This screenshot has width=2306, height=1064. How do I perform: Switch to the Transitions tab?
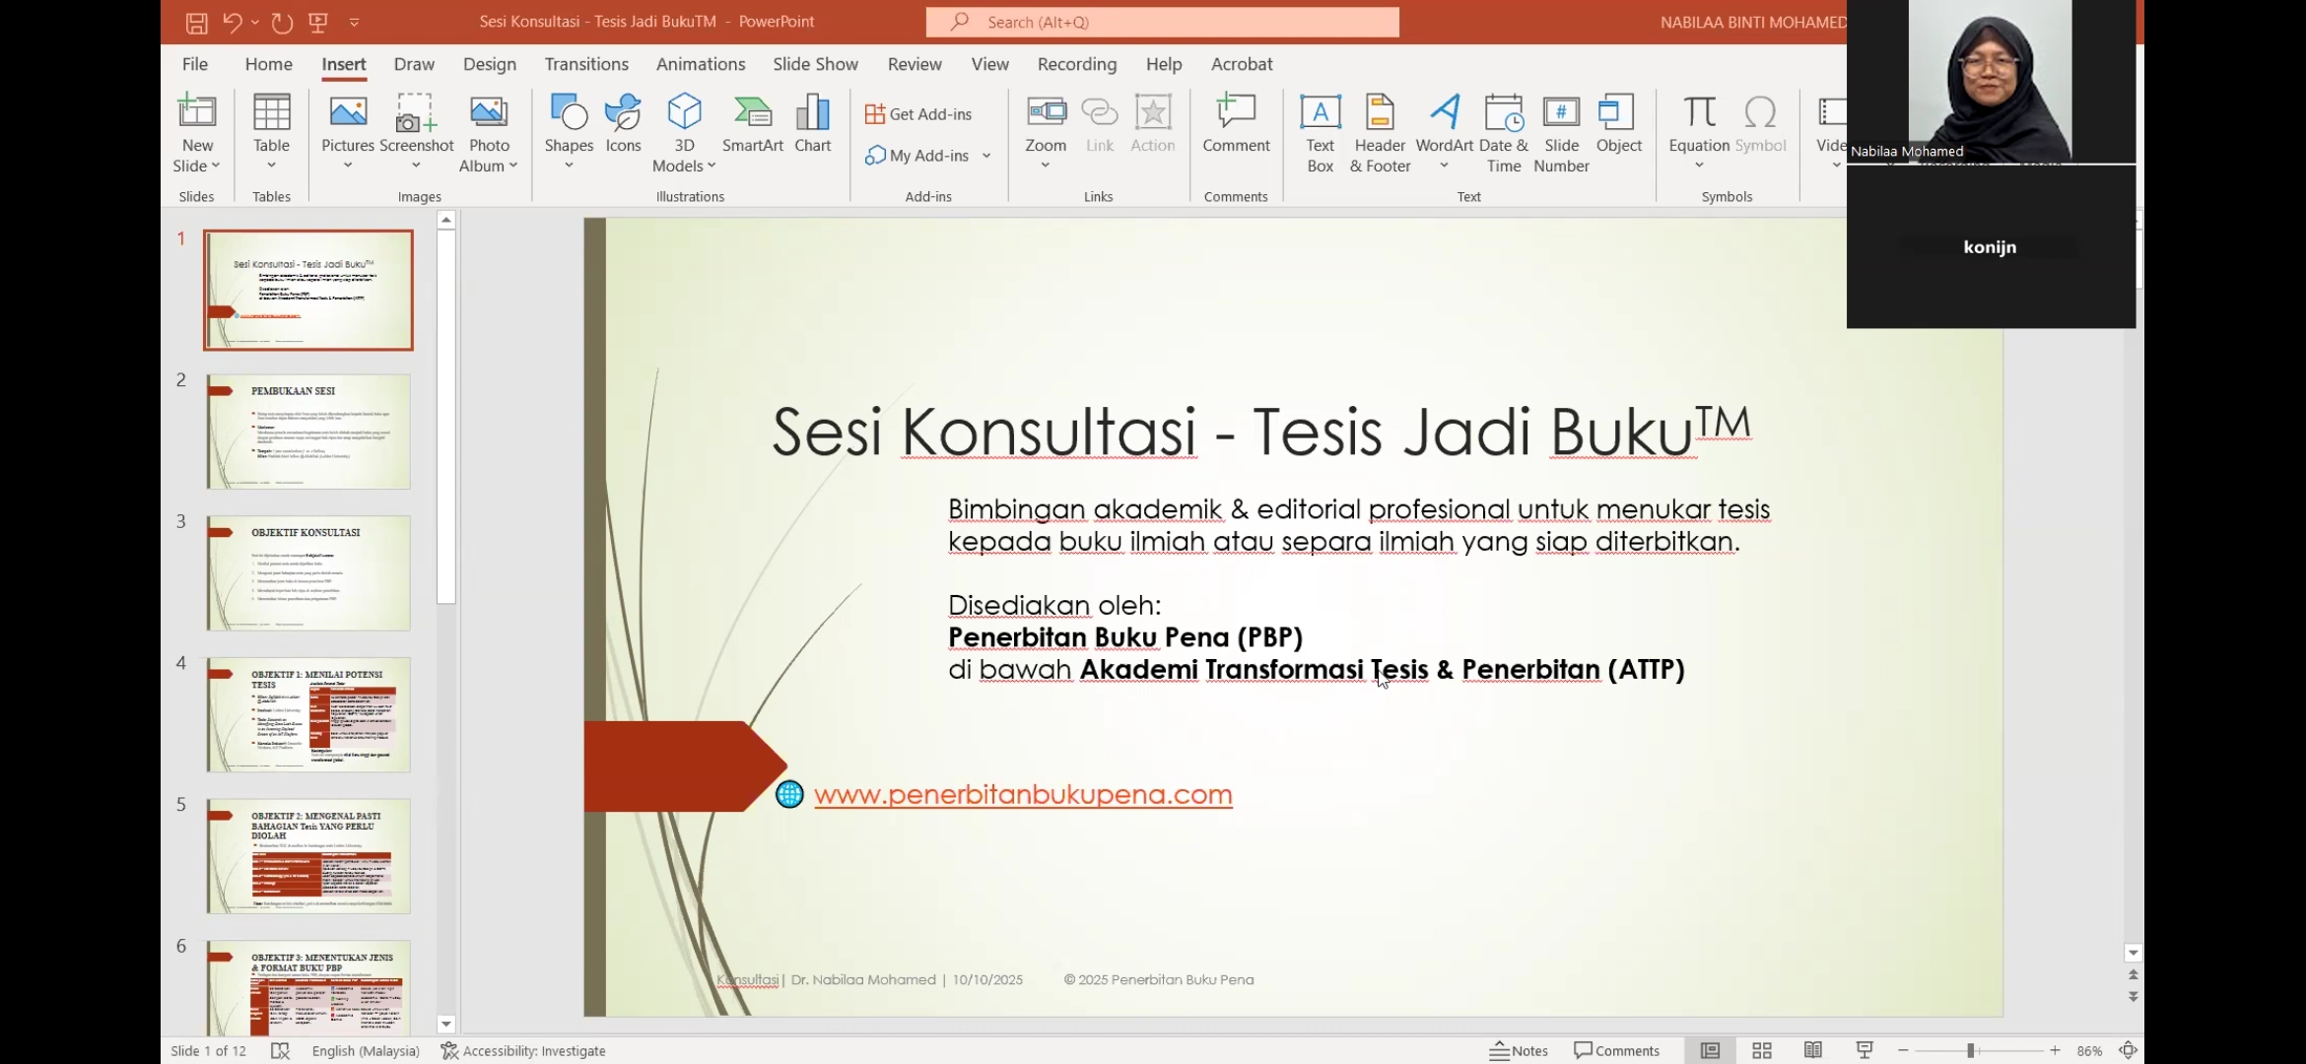coord(585,64)
